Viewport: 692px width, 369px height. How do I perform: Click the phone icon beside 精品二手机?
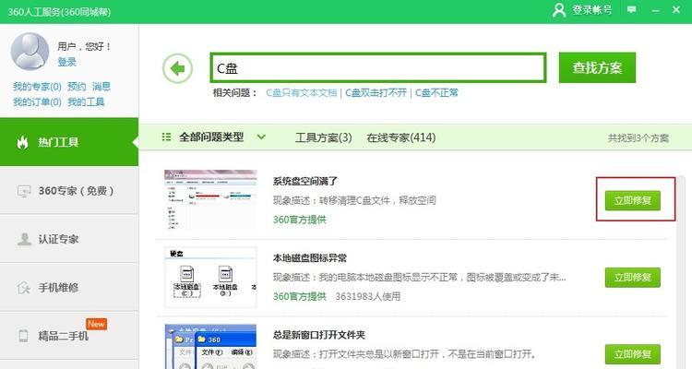pyautogui.click(x=23, y=336)
